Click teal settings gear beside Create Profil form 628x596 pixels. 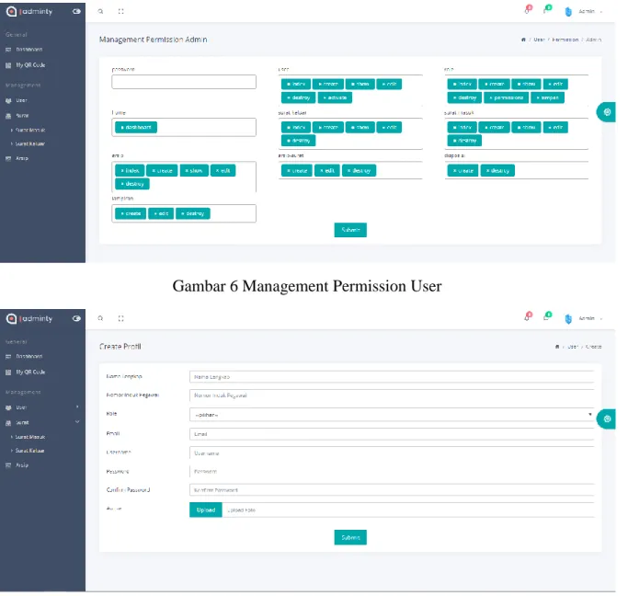[x=607, y=419]
